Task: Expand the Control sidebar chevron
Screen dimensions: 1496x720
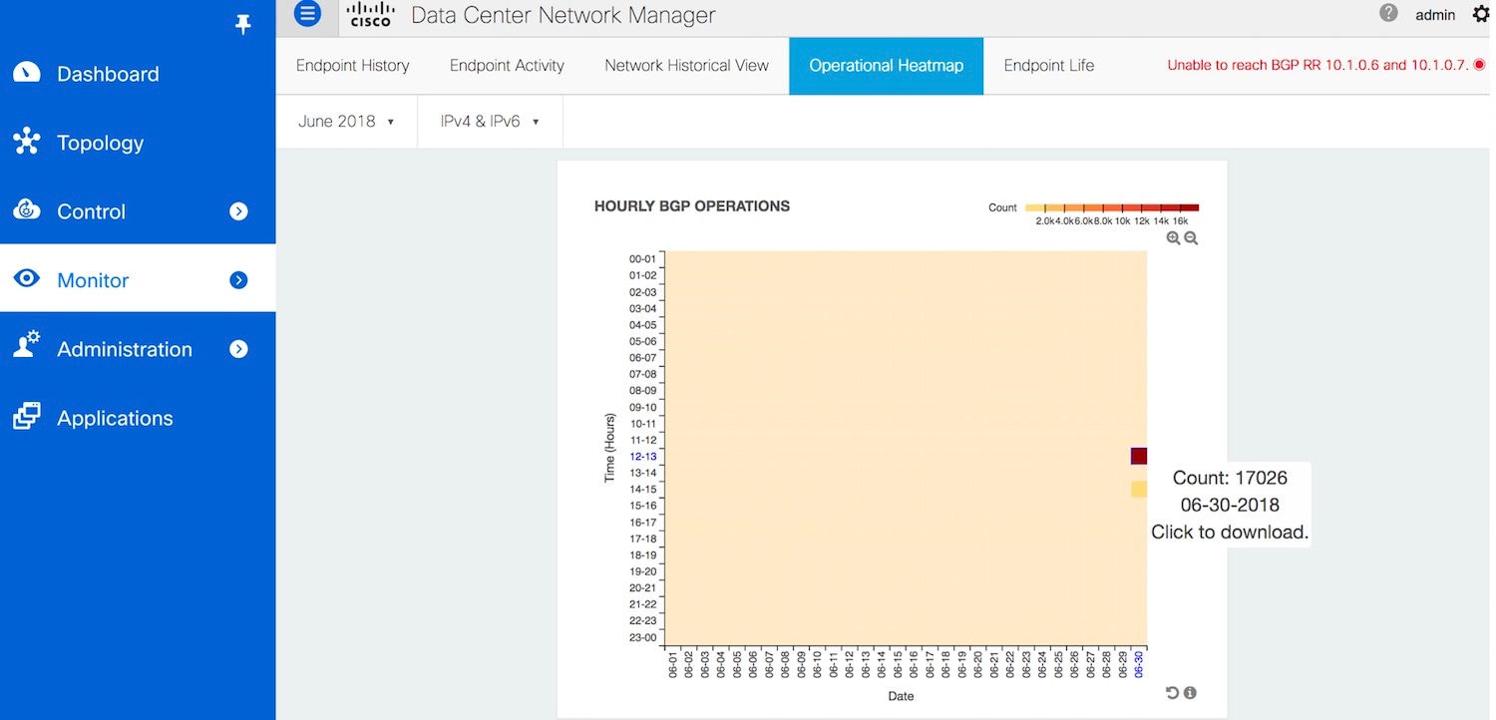Action: (x=239, y=211)
